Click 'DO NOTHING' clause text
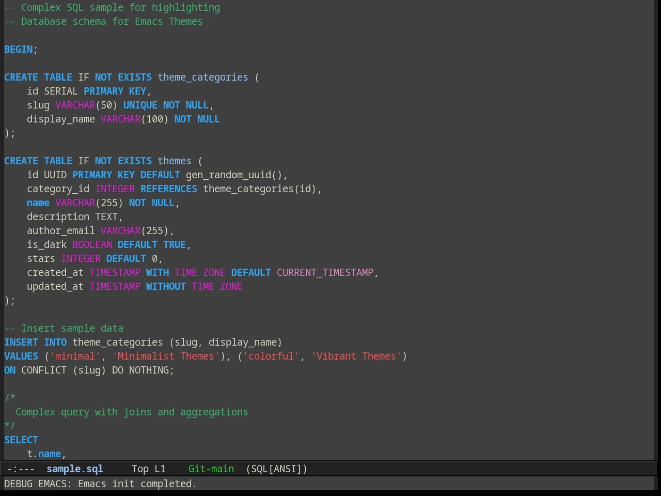The width and height of the screenshot is (661, 496). point(140,370)
